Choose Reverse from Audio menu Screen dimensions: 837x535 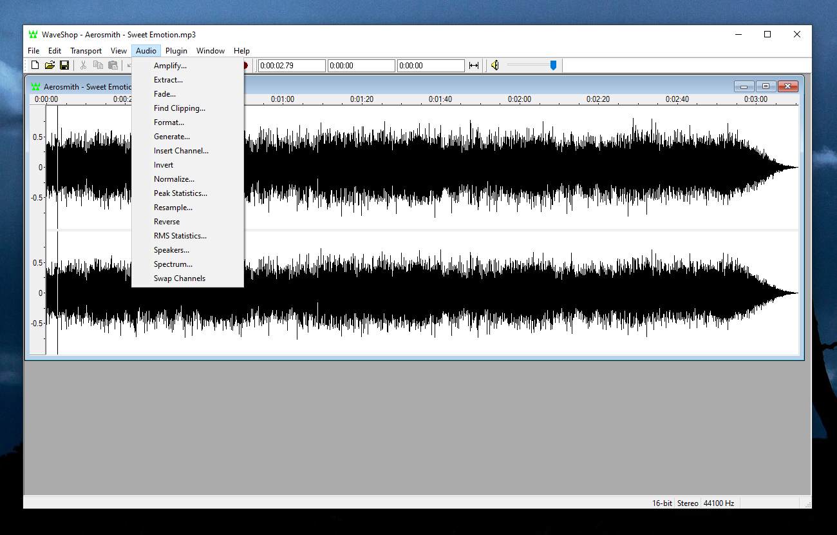[187, 222]
